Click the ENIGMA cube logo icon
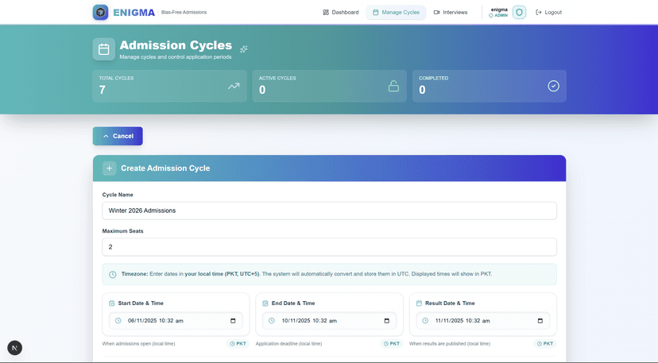The height and width of the screenshot is (363, 658). point(100,12)
